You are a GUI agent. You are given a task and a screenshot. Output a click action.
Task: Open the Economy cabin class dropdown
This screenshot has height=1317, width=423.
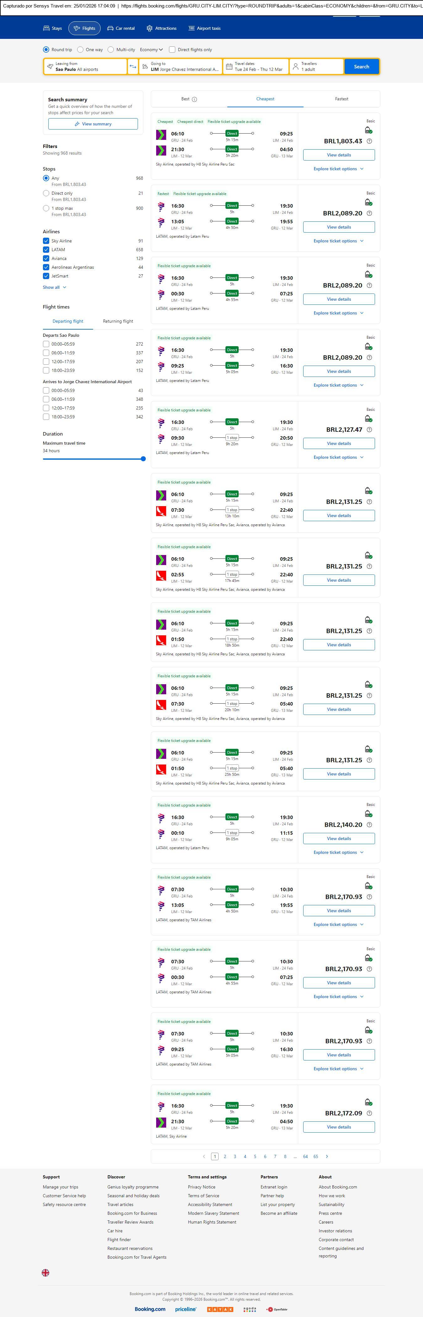[151, 50]
